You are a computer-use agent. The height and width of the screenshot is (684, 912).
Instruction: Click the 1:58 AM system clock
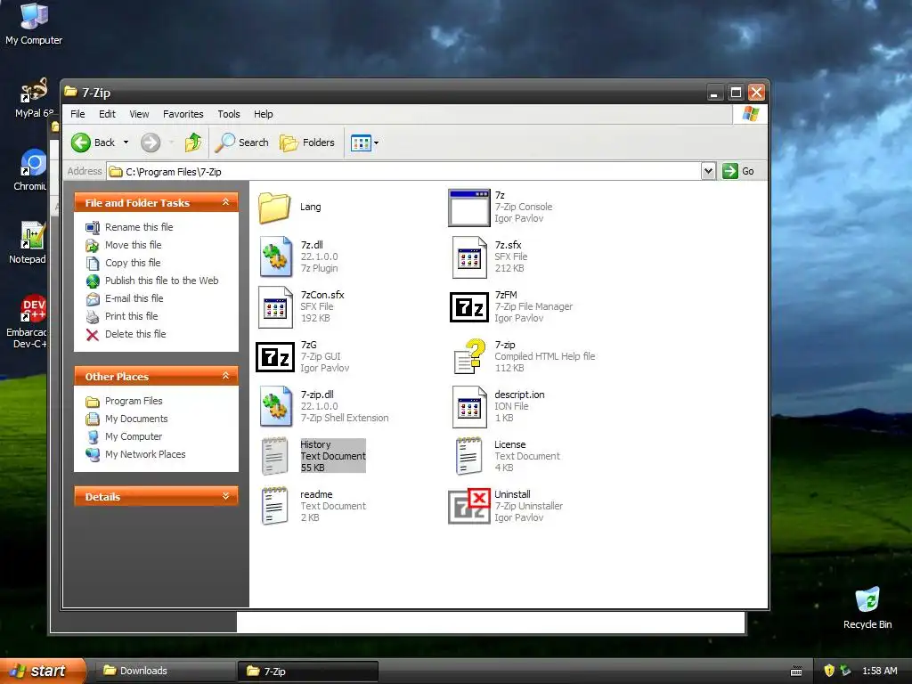879,671
